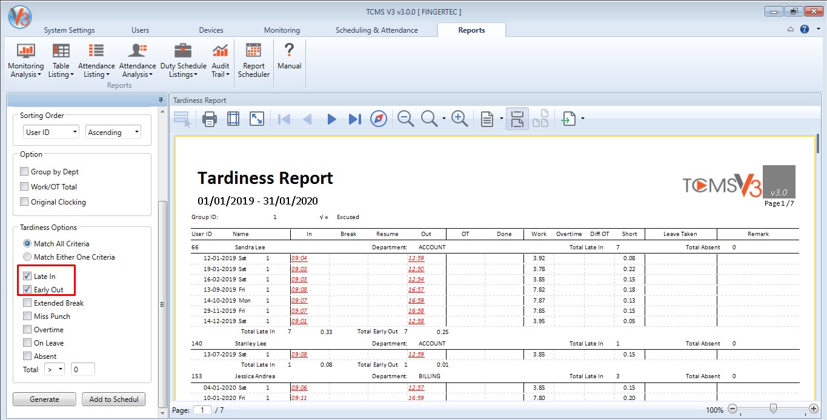Viewport: 827px width, 420px height.
Task: Collapse the ribbon with chevron
Action: (x=791, y=29)
